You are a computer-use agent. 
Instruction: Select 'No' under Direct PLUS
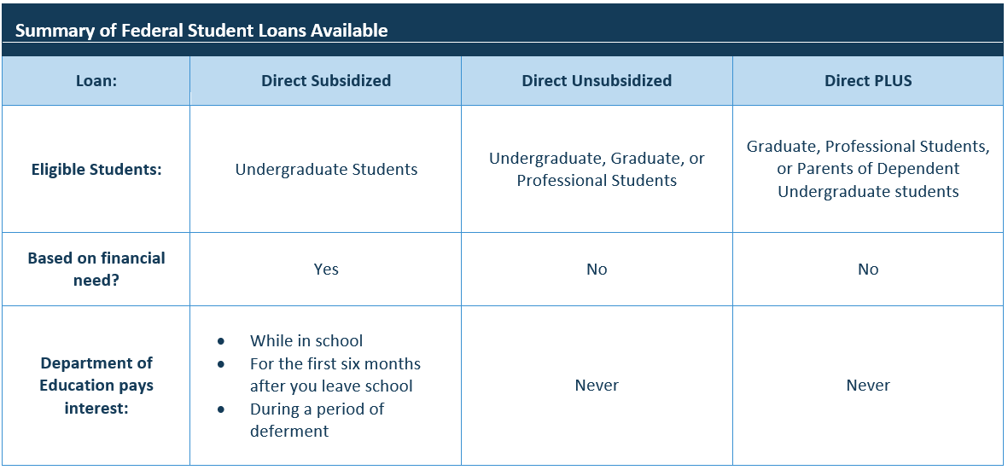[868, 270]
